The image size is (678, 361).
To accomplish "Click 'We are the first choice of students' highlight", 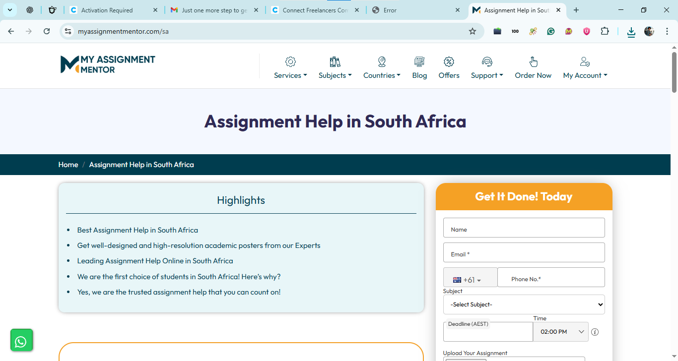I will pos(179,277).
